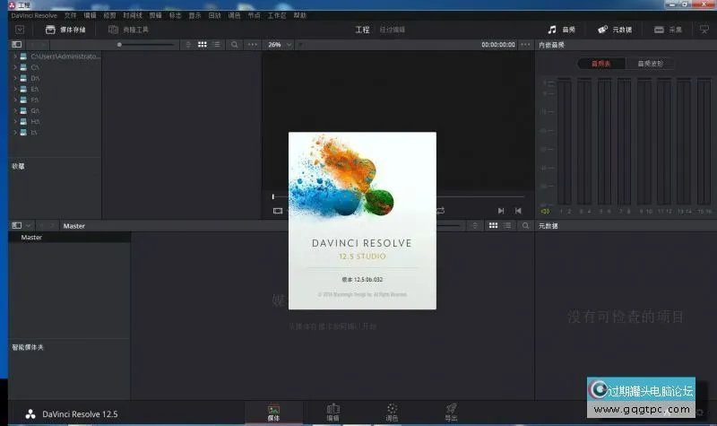Screen dimensions: 717x426
Task: Switch media storage to thumbnail grid view
Action: tap(203, 44)
